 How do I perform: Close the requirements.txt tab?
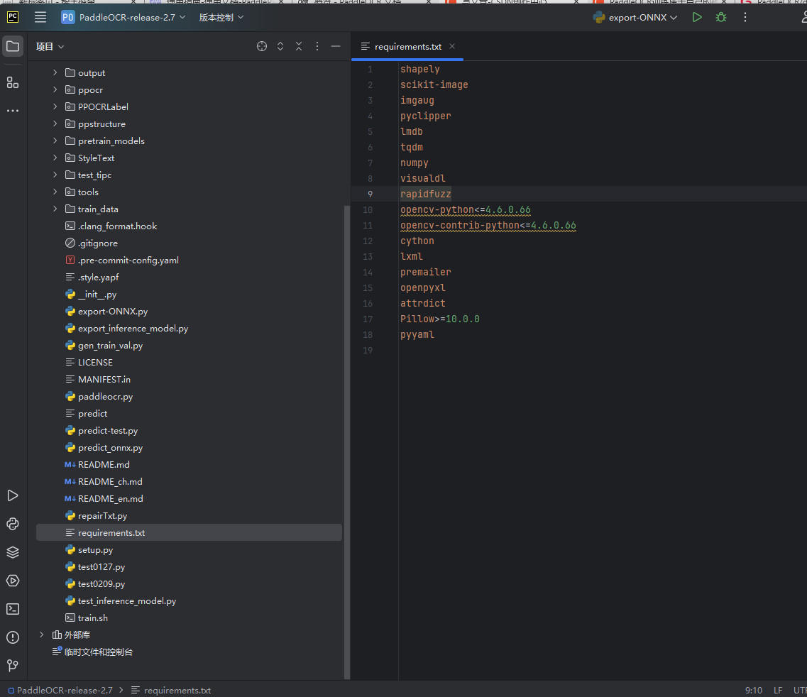pyautogui.click(x=452, y=46)
